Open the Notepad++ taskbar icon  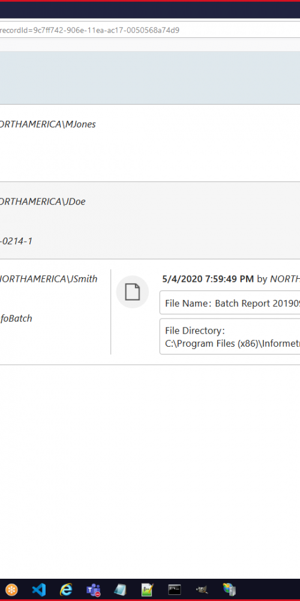148,590
